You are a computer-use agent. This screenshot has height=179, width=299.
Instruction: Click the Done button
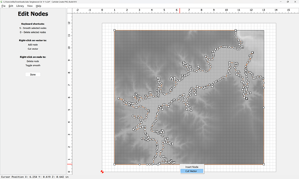tap(33, 74)
